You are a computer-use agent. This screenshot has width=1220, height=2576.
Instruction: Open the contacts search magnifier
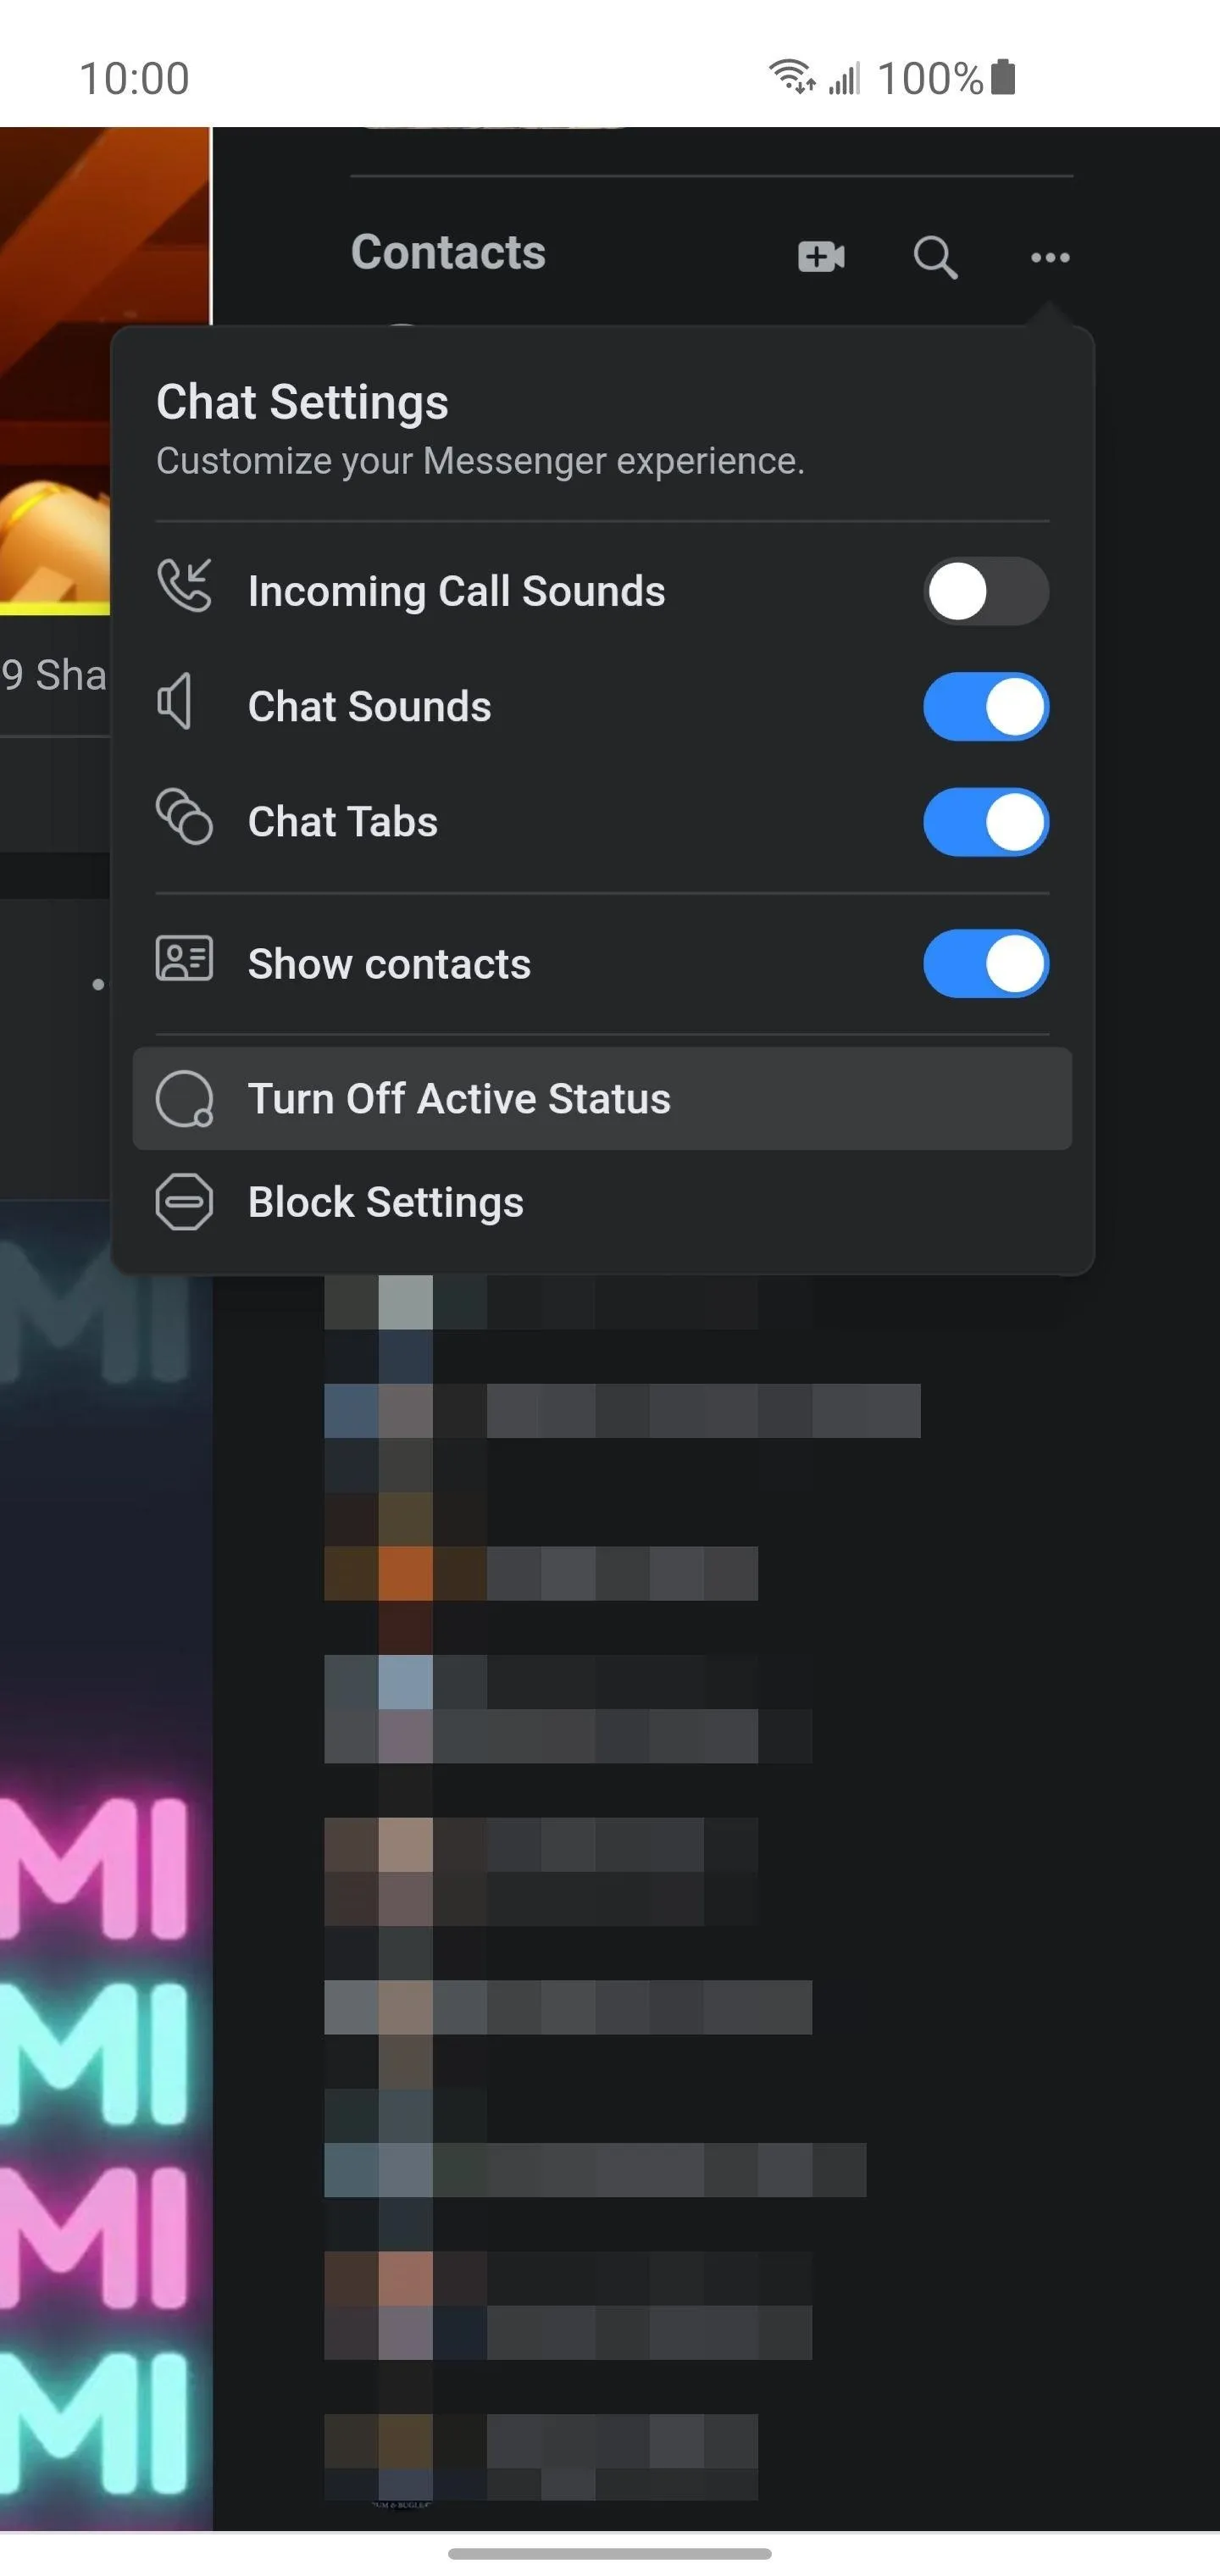(935, 257)
